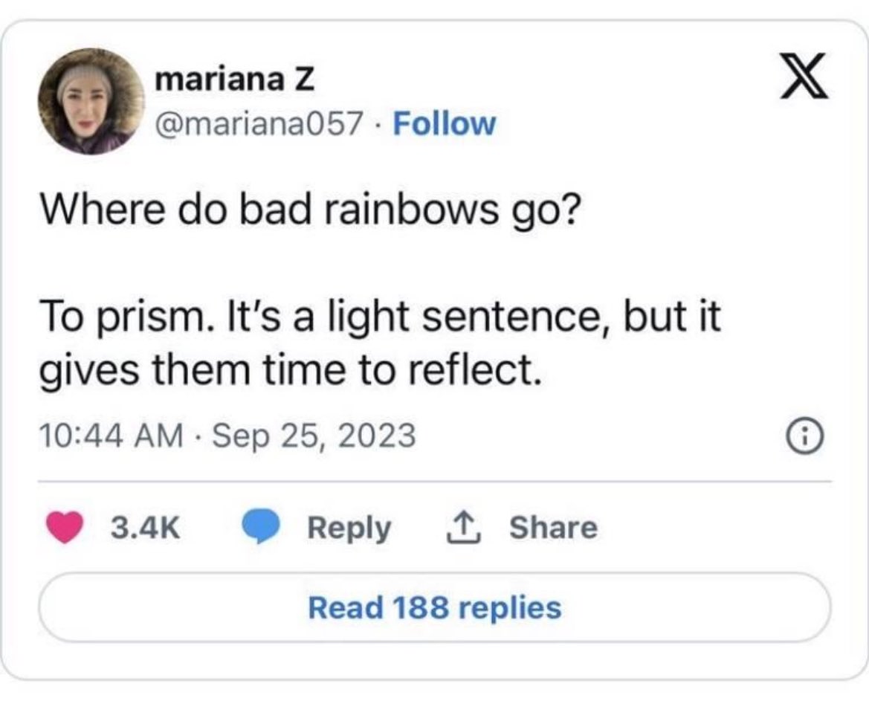Click the "Share" text label
The height and width of the screenshot is (724, 869).
pos(553,529)
